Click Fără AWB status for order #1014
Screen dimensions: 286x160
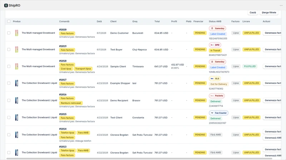(216, 135)
